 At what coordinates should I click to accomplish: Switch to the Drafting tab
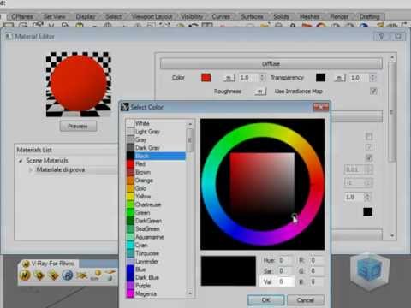pos(369,17)
